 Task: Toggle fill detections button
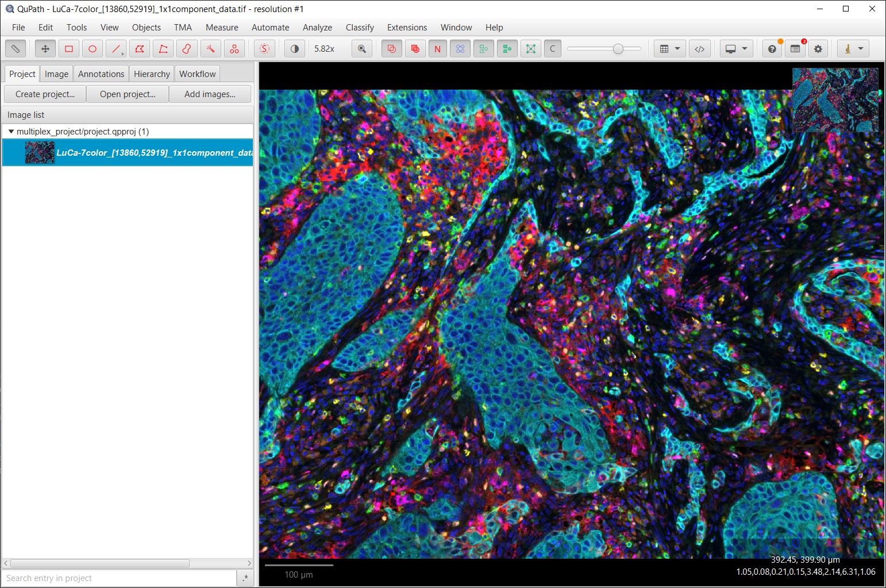click(507, 49)
